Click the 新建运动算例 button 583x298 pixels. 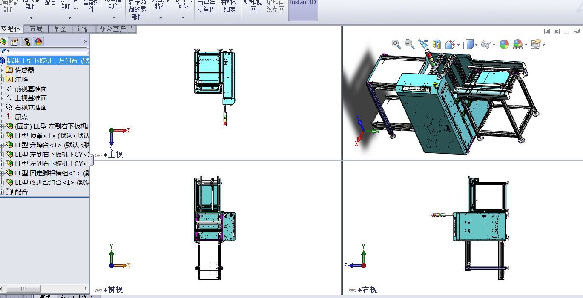(207, 6)
